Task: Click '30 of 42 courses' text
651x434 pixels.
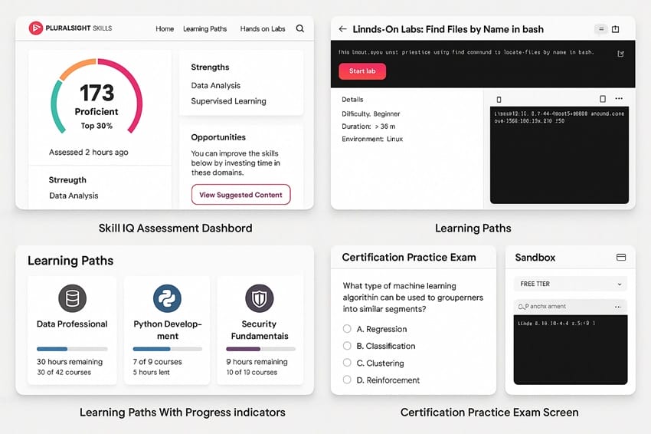Action: click(64, 372)
